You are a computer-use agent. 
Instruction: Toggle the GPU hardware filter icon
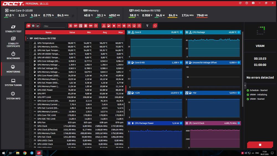pyautogui.click(x=75, y=26)
